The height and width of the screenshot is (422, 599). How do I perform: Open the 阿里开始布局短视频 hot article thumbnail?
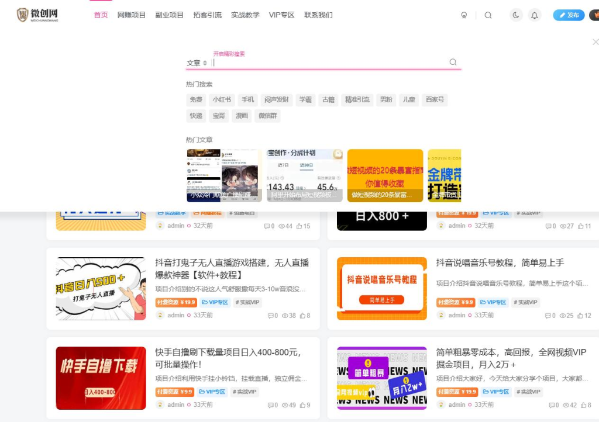[304, 175]
